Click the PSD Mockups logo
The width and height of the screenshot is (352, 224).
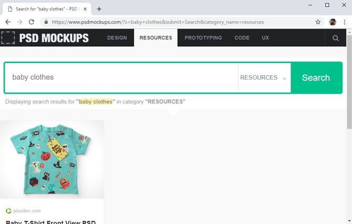(x=45, y=38)
